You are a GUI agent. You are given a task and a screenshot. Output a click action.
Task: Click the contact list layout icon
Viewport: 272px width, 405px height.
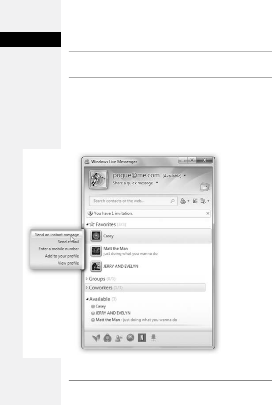[195, 201]
